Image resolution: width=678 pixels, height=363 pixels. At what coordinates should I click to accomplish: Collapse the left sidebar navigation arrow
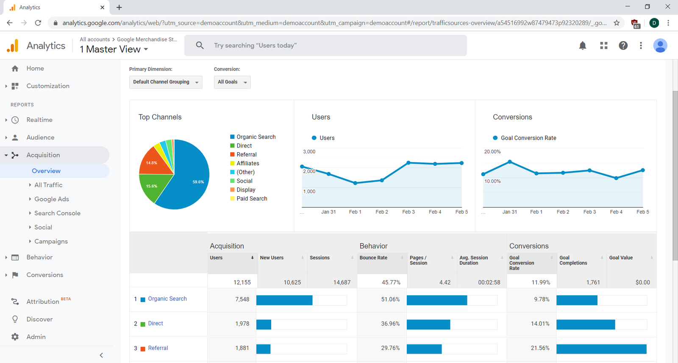(101, 355)
